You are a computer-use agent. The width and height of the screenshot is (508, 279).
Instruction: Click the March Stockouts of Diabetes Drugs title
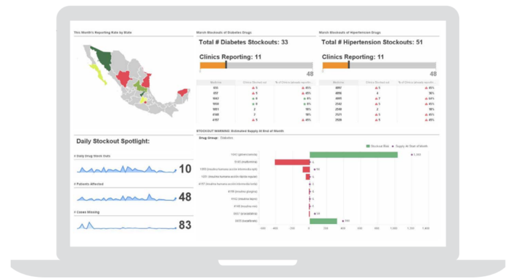pos(224,33)
